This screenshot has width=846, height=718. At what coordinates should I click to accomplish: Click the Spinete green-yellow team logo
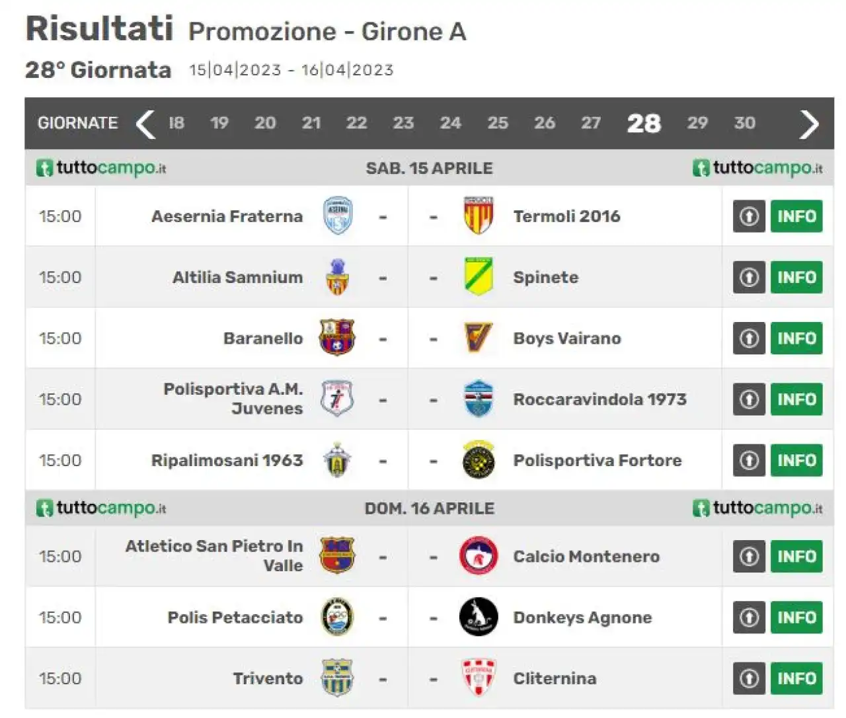[x=479, y=276]
